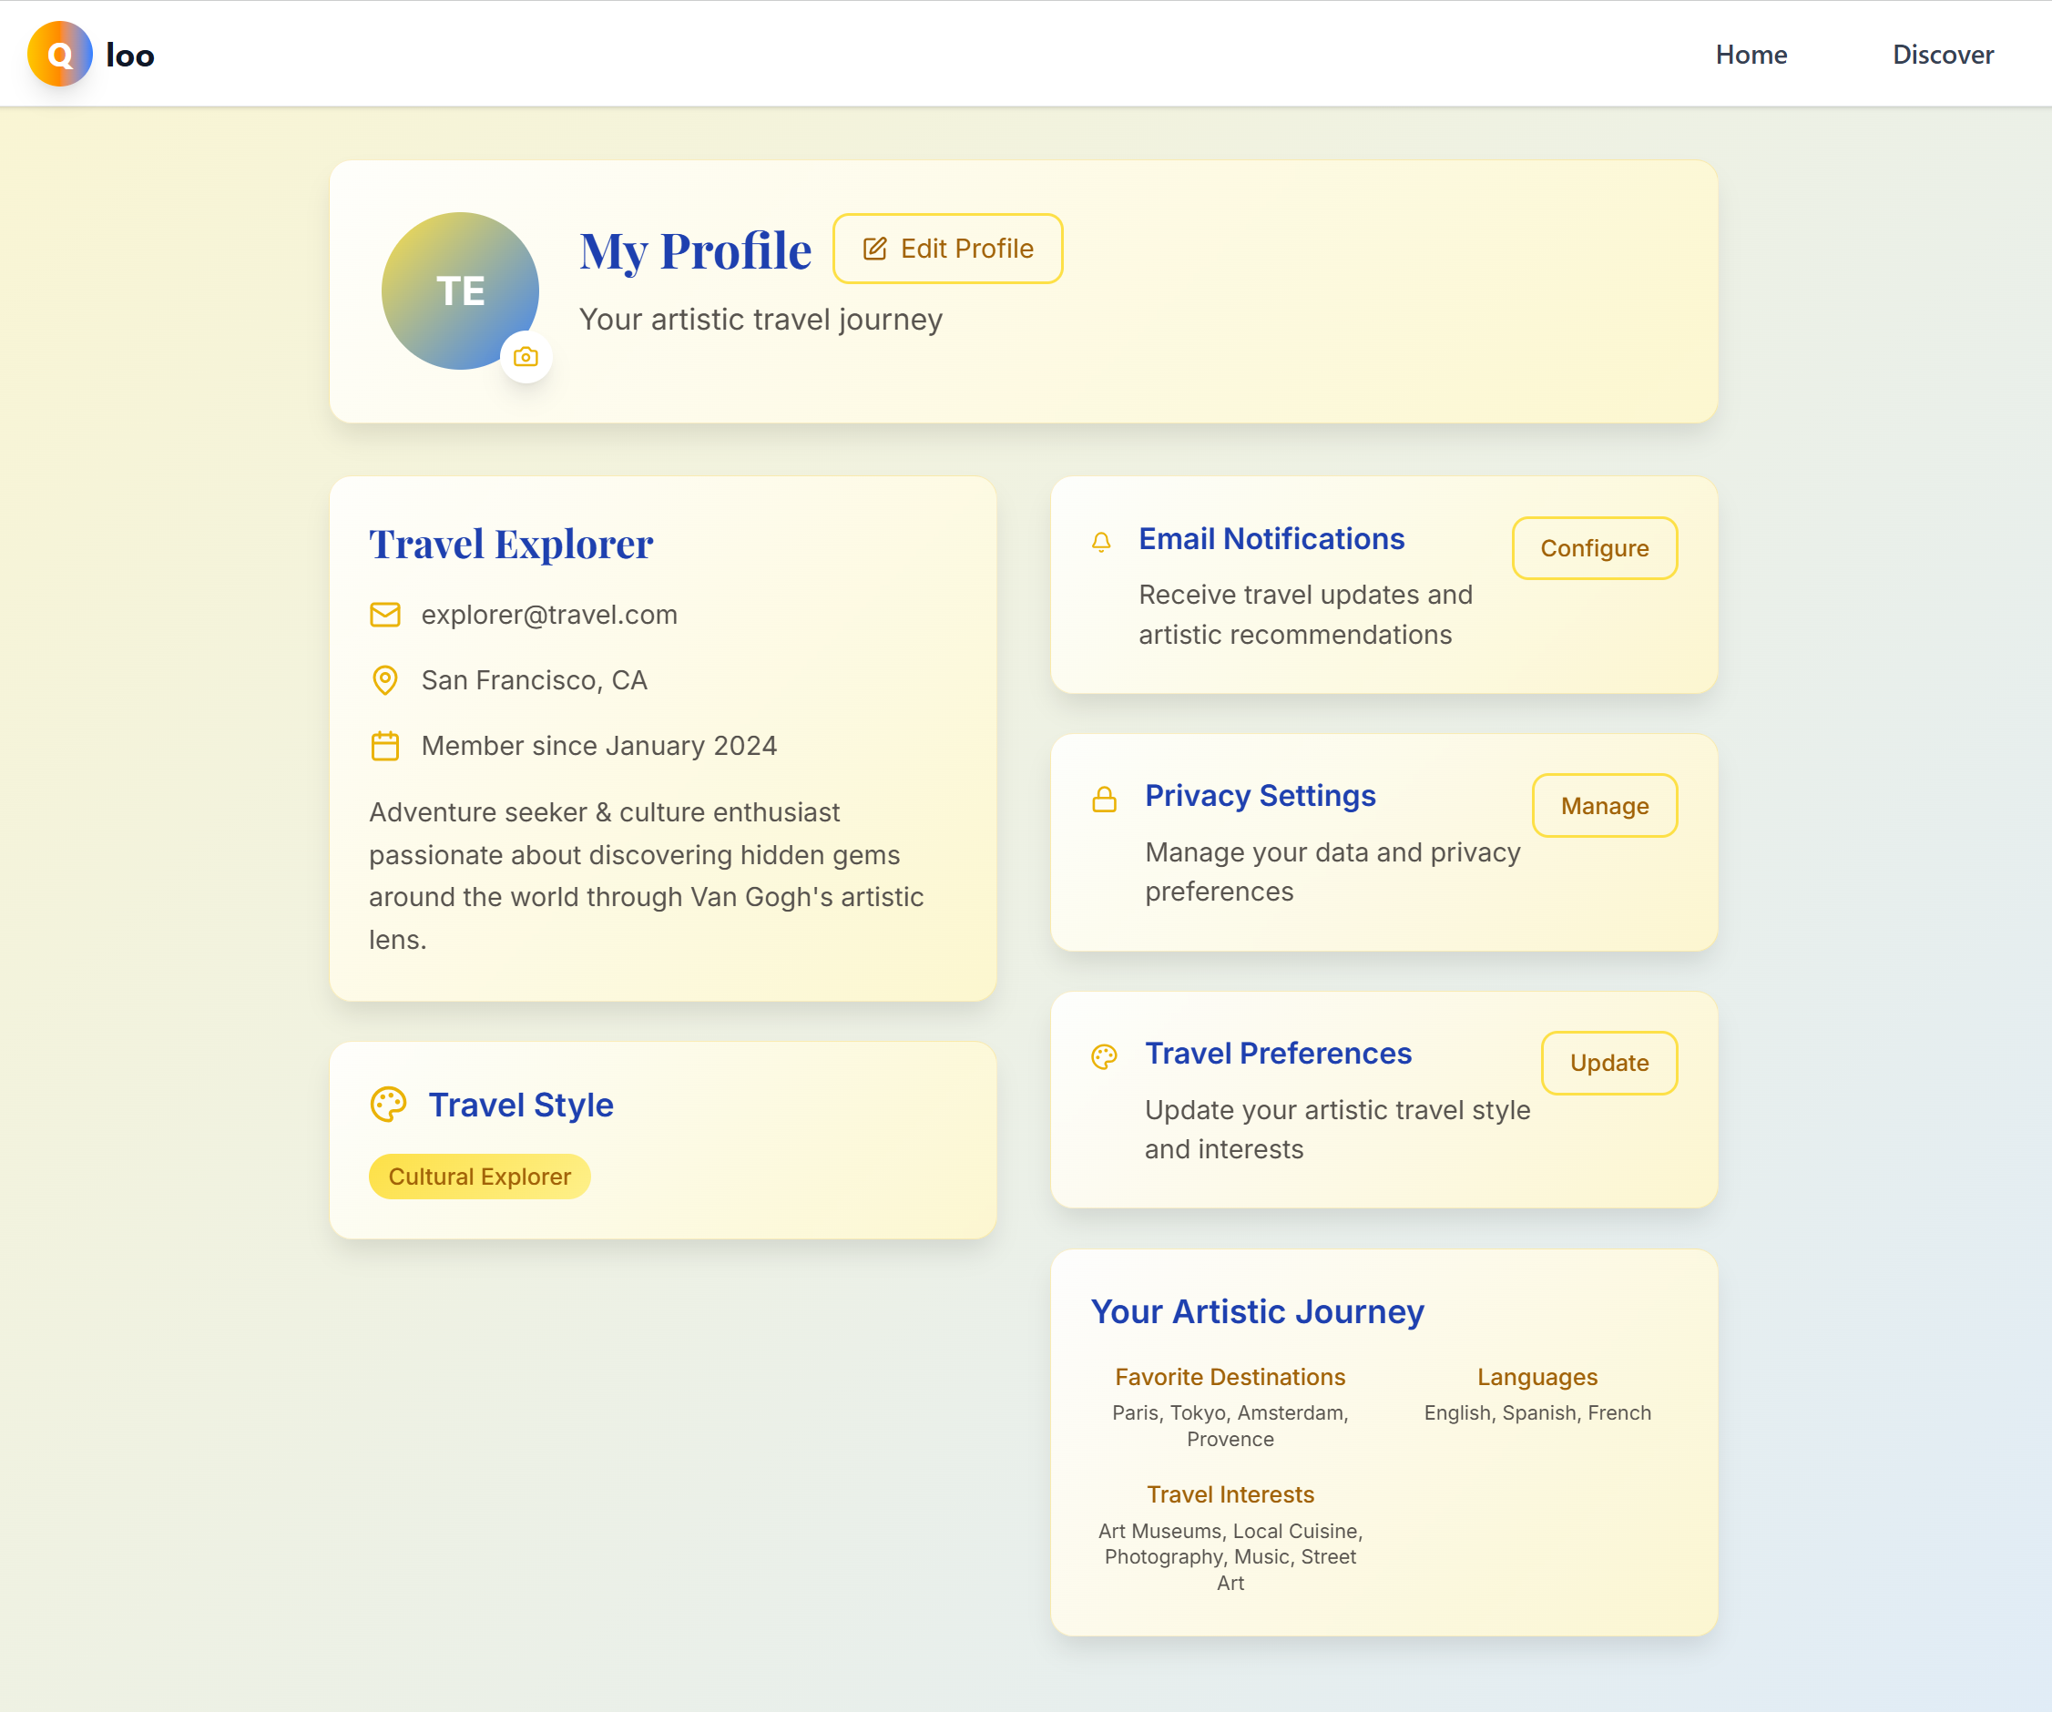The width and height of the screenshot is (2052, 1712).
Task: Click the explorer@travel.com email text
Action: [x=549, y=615]
